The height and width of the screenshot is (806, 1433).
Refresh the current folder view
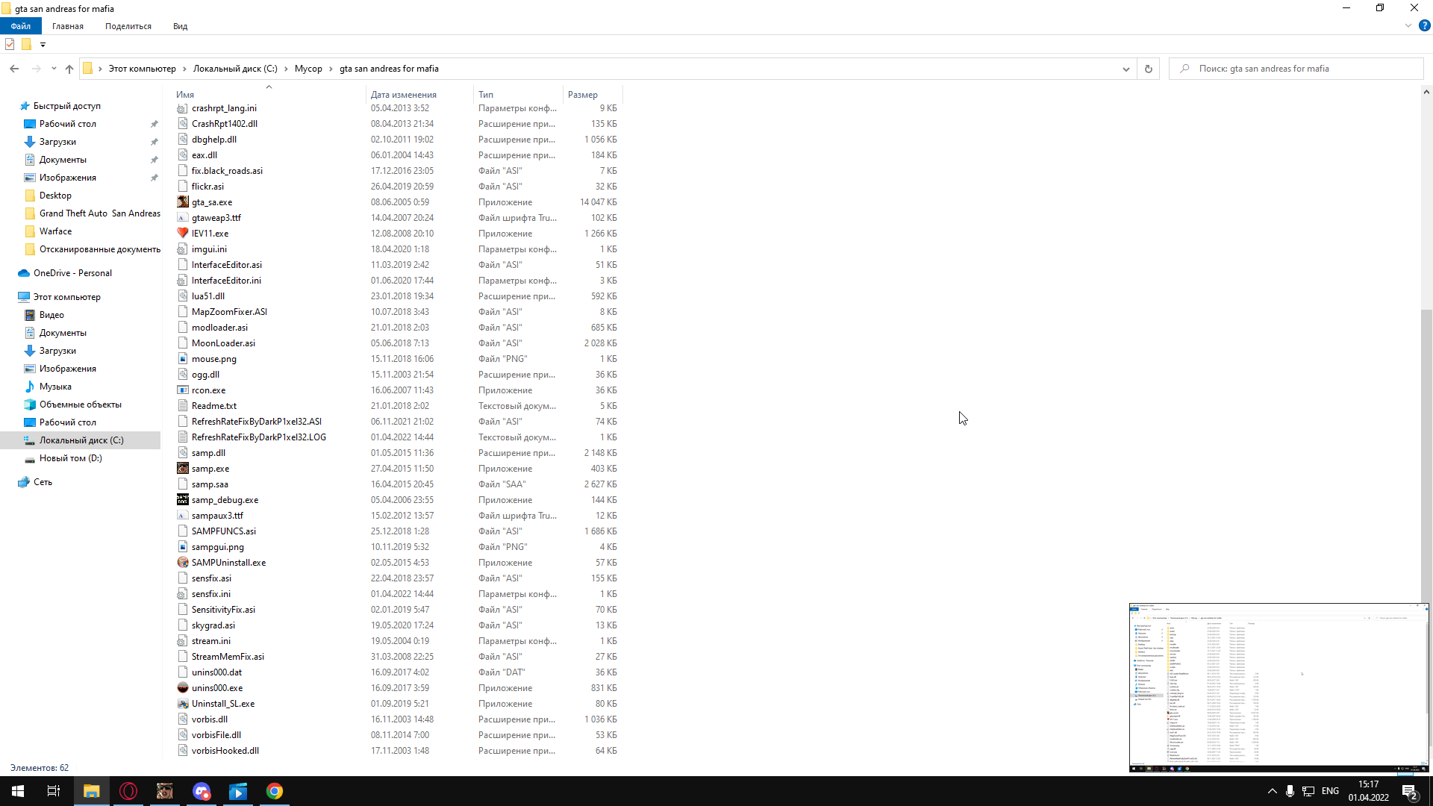pyautogui.click(x=1149, y=69)
